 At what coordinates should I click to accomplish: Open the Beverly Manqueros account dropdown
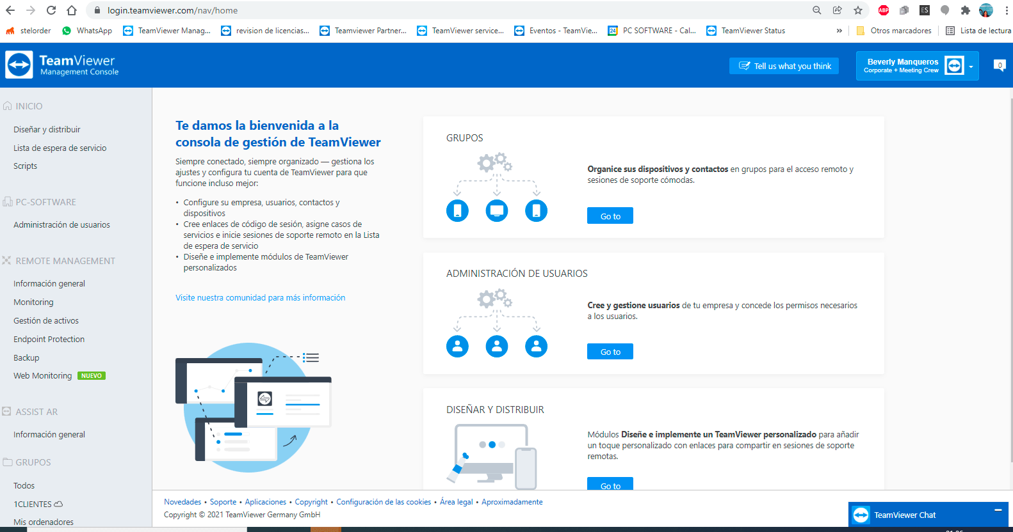pyautogui.click(x=917, y=66)
